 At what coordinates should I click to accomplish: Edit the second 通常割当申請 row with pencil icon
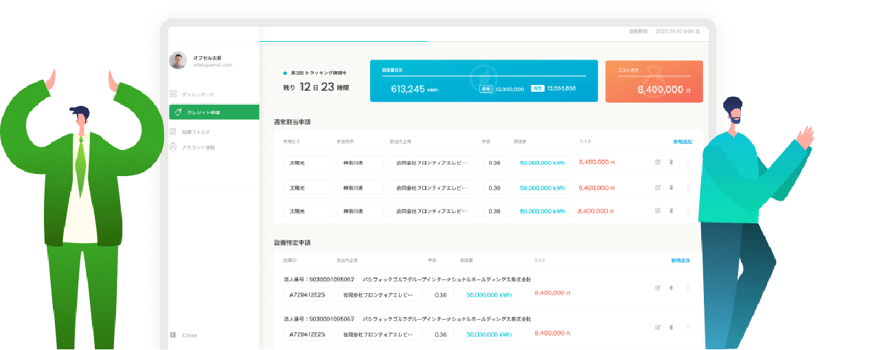[x=658, y=187]
